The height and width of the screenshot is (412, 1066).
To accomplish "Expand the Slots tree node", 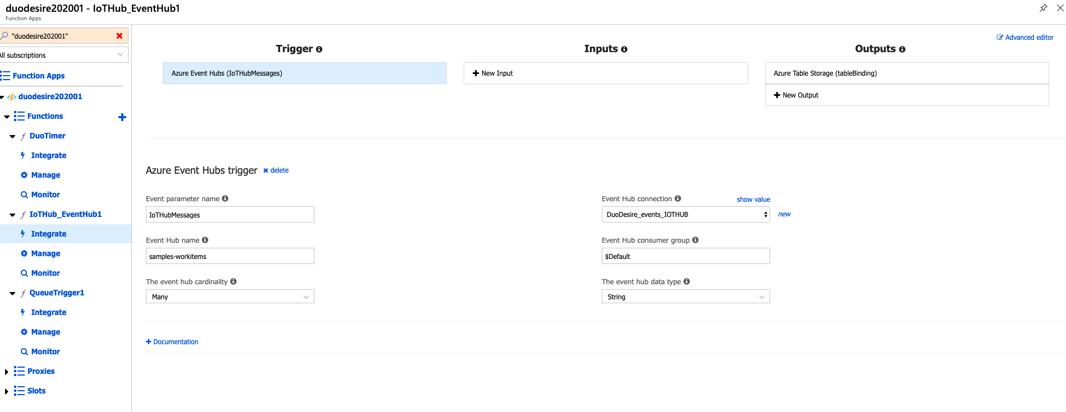I will (x=6, y=391).
